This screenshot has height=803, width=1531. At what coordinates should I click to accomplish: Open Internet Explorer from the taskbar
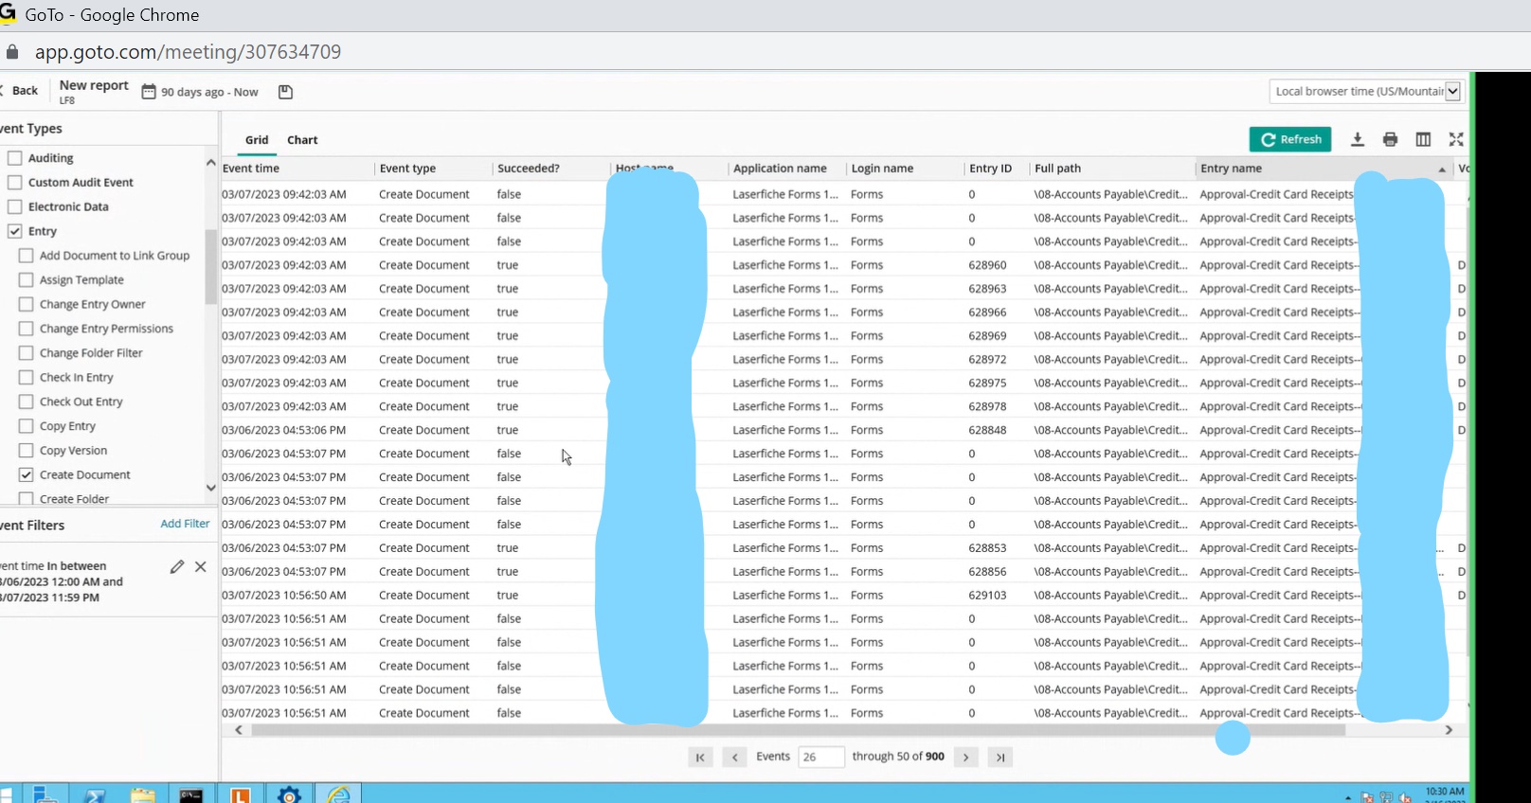coord(338,794)
